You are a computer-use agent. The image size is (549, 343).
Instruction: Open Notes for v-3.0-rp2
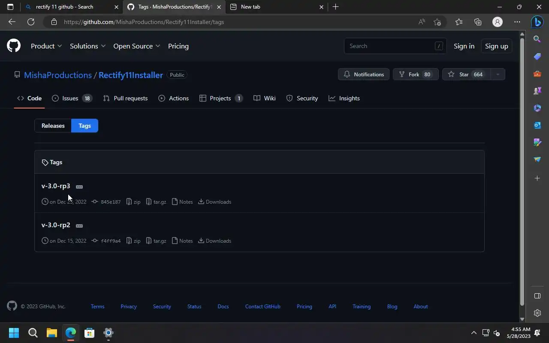(x=182, y=241)
